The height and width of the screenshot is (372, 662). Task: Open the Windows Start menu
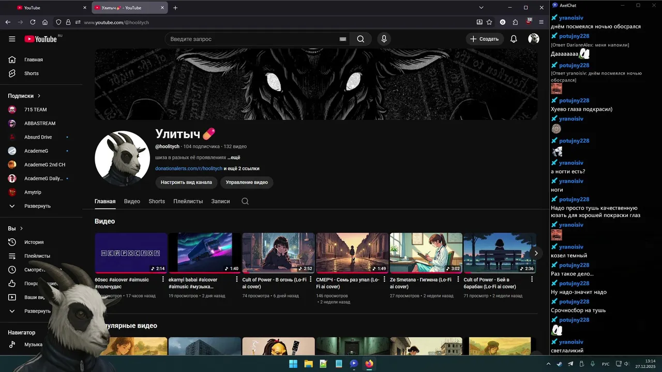[x=293, y=364]
